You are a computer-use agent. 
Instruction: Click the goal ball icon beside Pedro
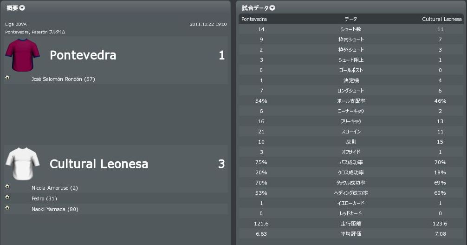coord(7,197)
